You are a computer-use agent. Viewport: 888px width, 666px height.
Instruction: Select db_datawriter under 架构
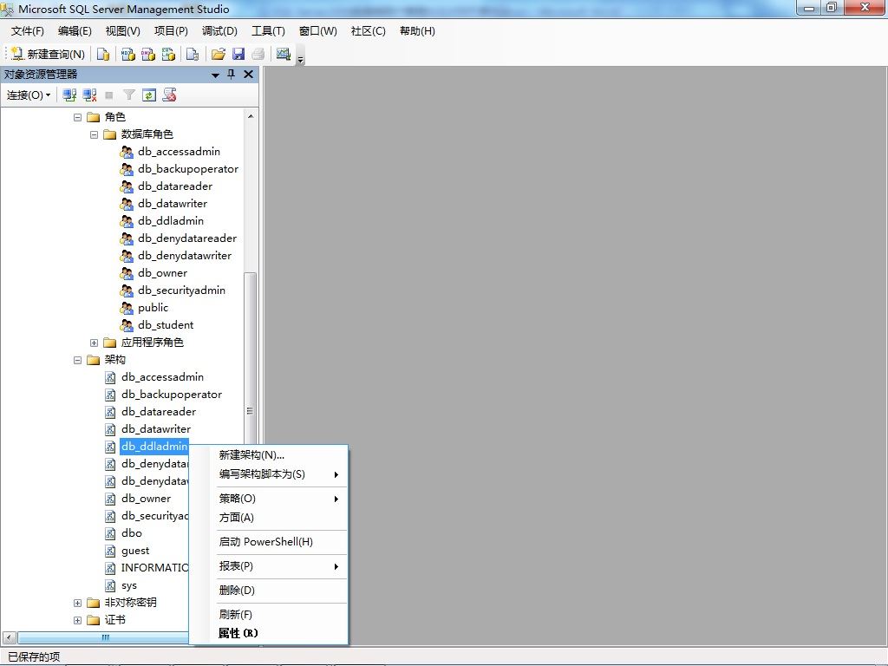(156, 428)
